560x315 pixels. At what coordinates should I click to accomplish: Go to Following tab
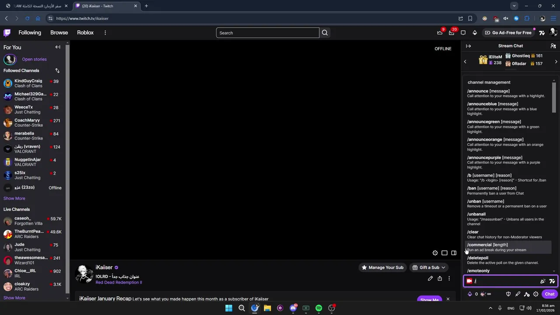30,33
